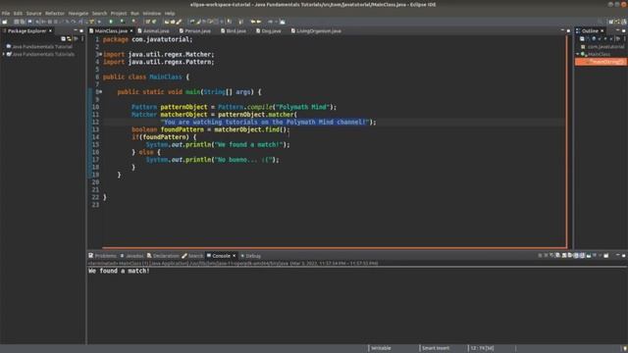Viewport: 628px width, 353px height.
Task: Open the Window menu
Action: 152,13
